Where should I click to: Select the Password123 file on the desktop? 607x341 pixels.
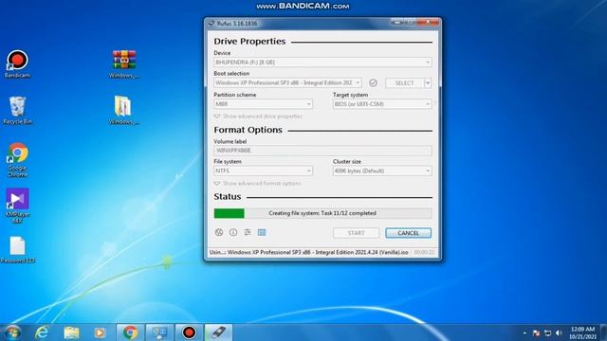point(17,250)
